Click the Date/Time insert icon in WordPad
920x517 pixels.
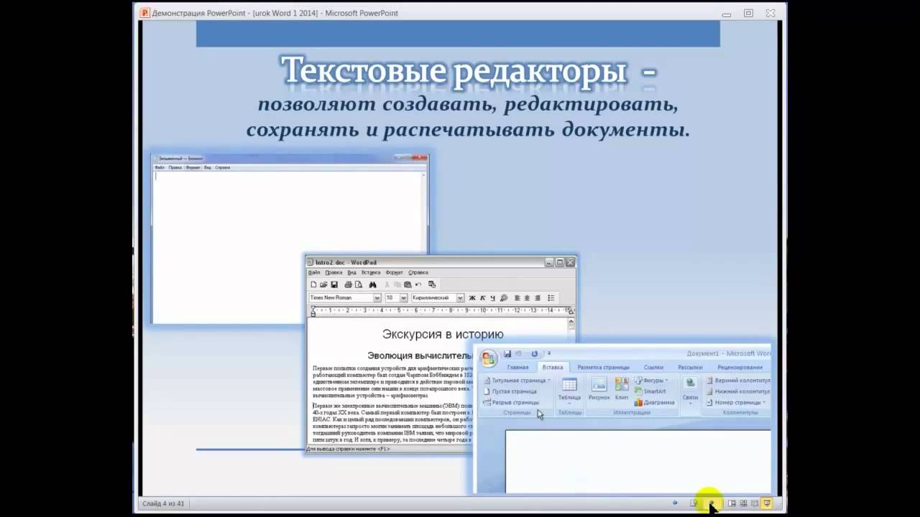click(432, 284)
